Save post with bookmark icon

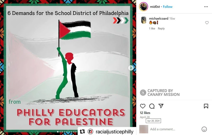coord(206,106)
